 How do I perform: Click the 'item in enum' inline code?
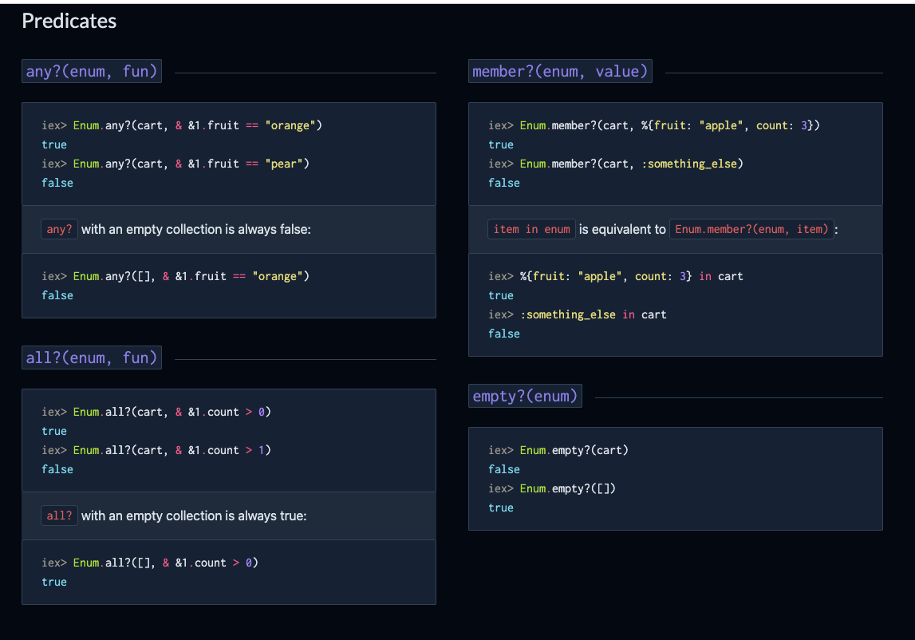tap(531, 230)
